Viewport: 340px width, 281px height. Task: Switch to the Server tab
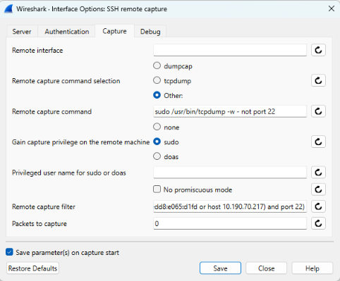[x=22, y=32]
